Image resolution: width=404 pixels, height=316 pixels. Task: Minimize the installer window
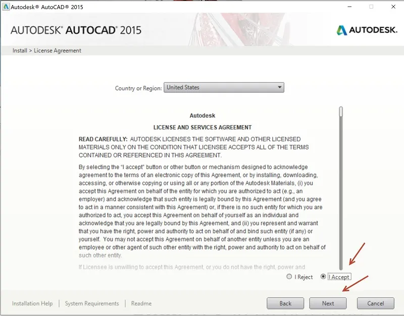click(349, 7)
